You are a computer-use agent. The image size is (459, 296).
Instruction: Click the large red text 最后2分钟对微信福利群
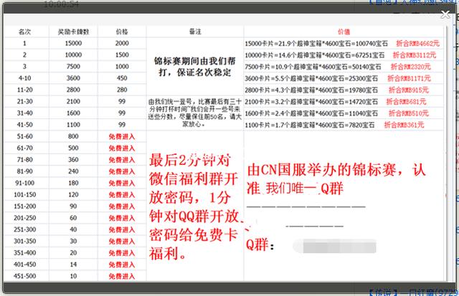[x=196, y=206]
